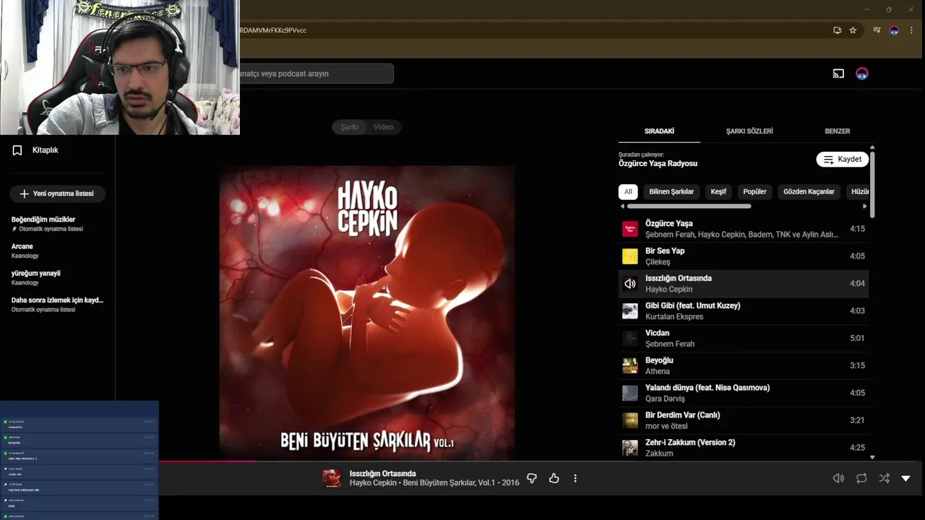925x520 pixels.
Task: Click the search field for podcasts
Action: pos(317,74)
